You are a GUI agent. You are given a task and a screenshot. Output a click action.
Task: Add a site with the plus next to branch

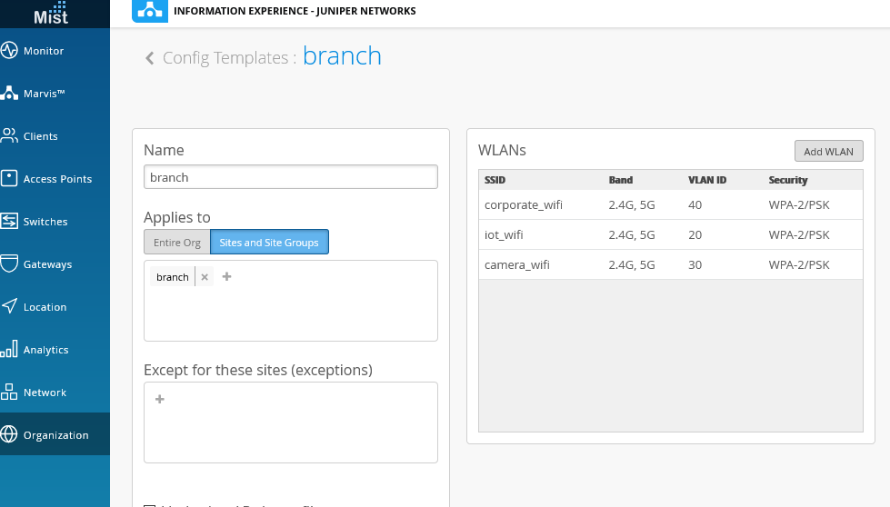tap(227, 277)
